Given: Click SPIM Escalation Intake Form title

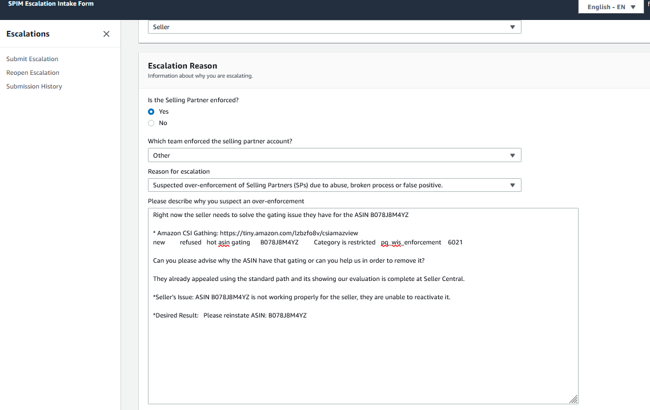Looking at the screenshot, I should [x=51, y=4].
